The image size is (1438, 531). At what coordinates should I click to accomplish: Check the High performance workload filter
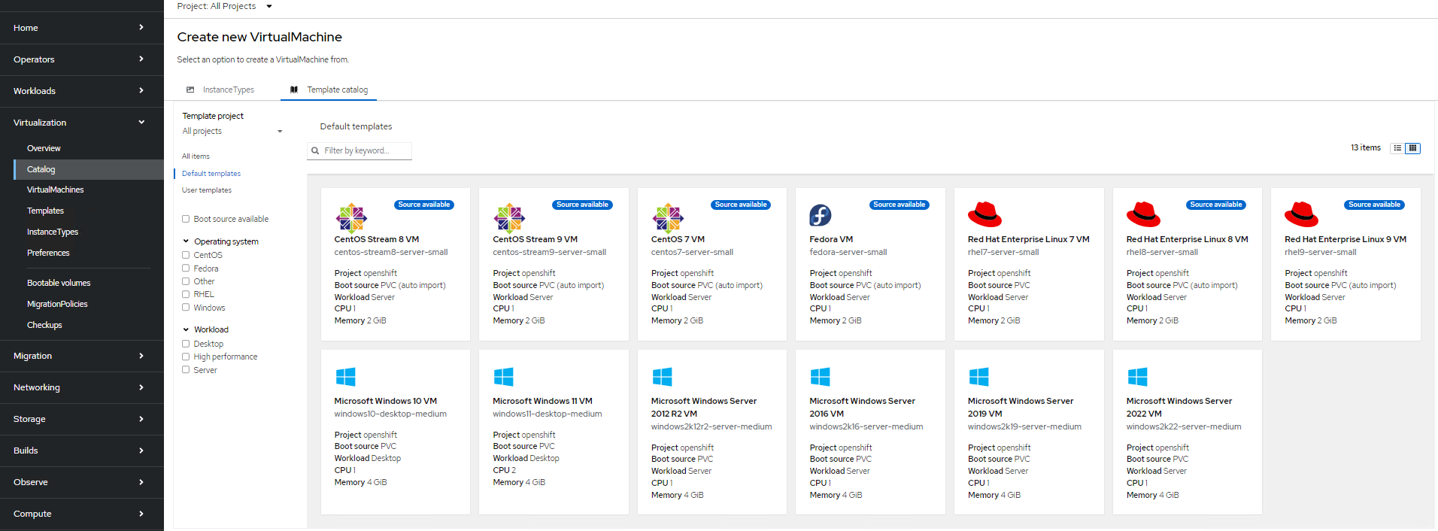(x=186, y=357)
